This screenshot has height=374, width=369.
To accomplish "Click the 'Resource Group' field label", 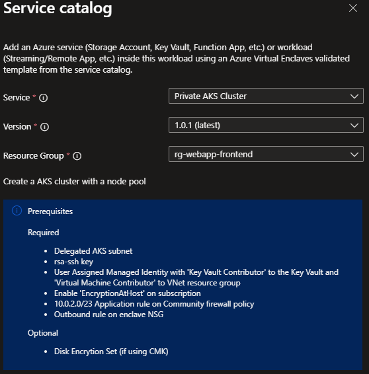I will (x=34, y=156).
